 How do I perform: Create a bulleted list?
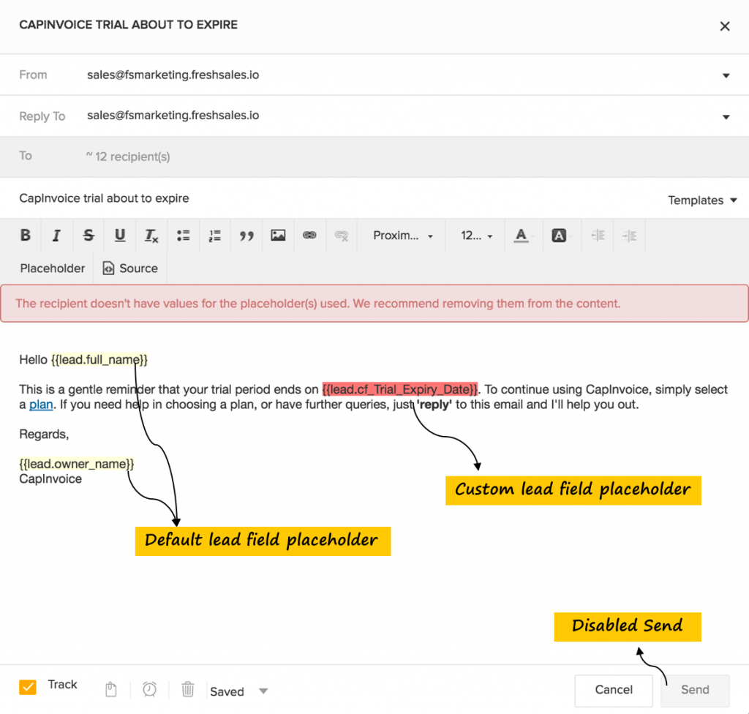183,235
